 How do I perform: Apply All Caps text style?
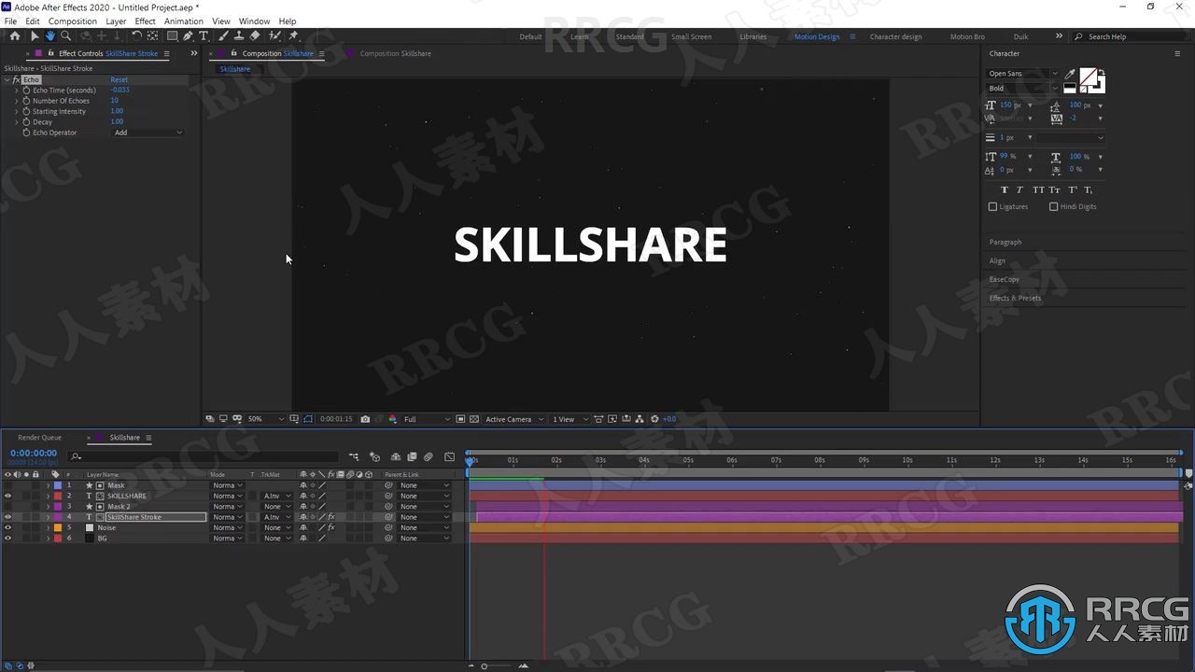point(1038,189)
